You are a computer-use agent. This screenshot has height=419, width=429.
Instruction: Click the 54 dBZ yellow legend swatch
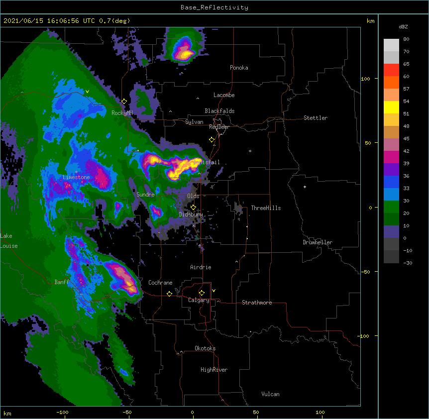pos(391,107)
